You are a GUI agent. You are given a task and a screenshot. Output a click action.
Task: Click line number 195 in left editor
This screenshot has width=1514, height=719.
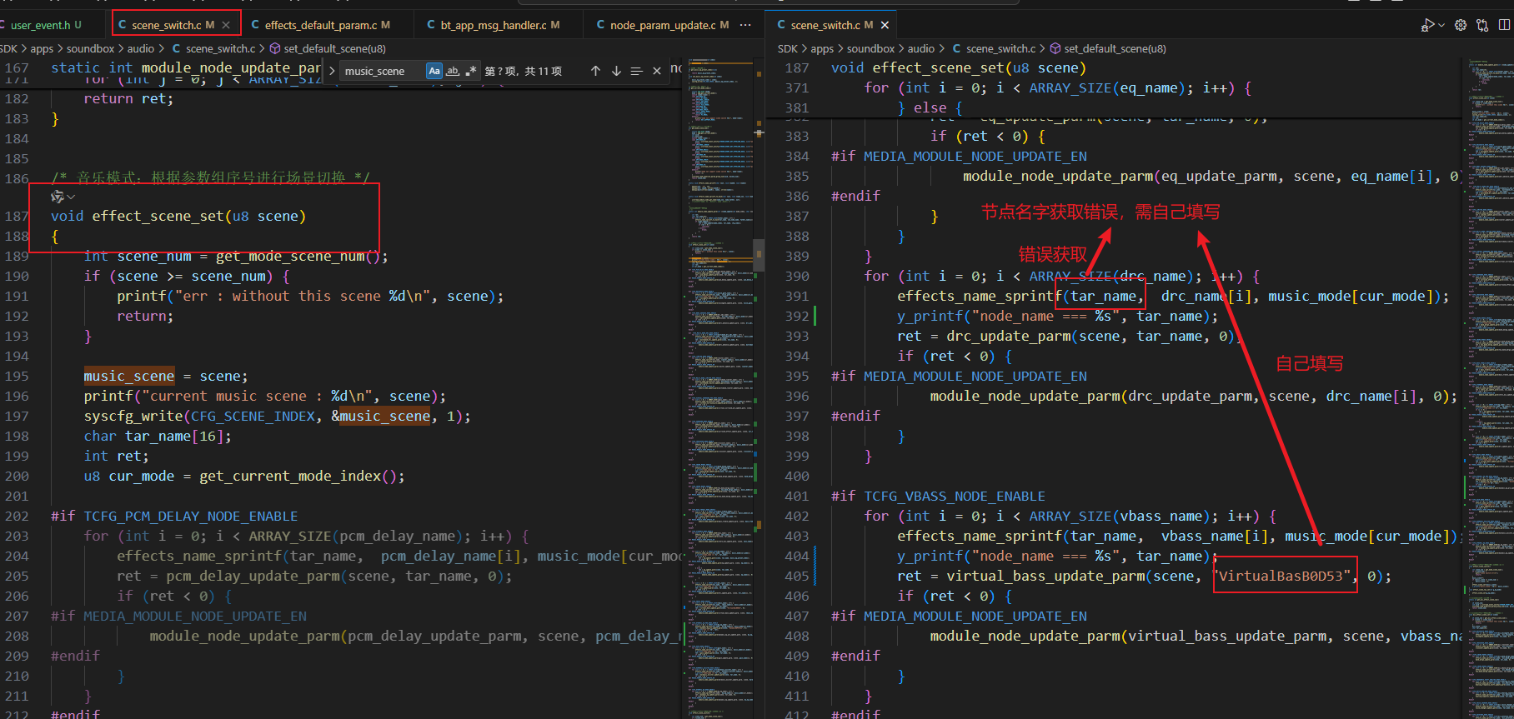[x=17, y=376]
